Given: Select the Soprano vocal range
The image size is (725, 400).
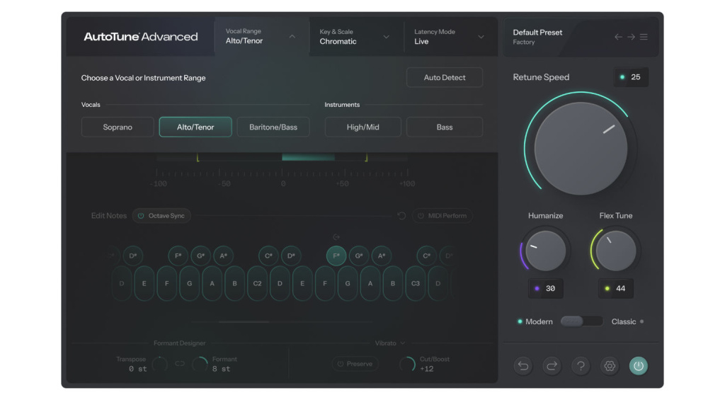Looking at the screenshot, I should click(x=118, y=127).
